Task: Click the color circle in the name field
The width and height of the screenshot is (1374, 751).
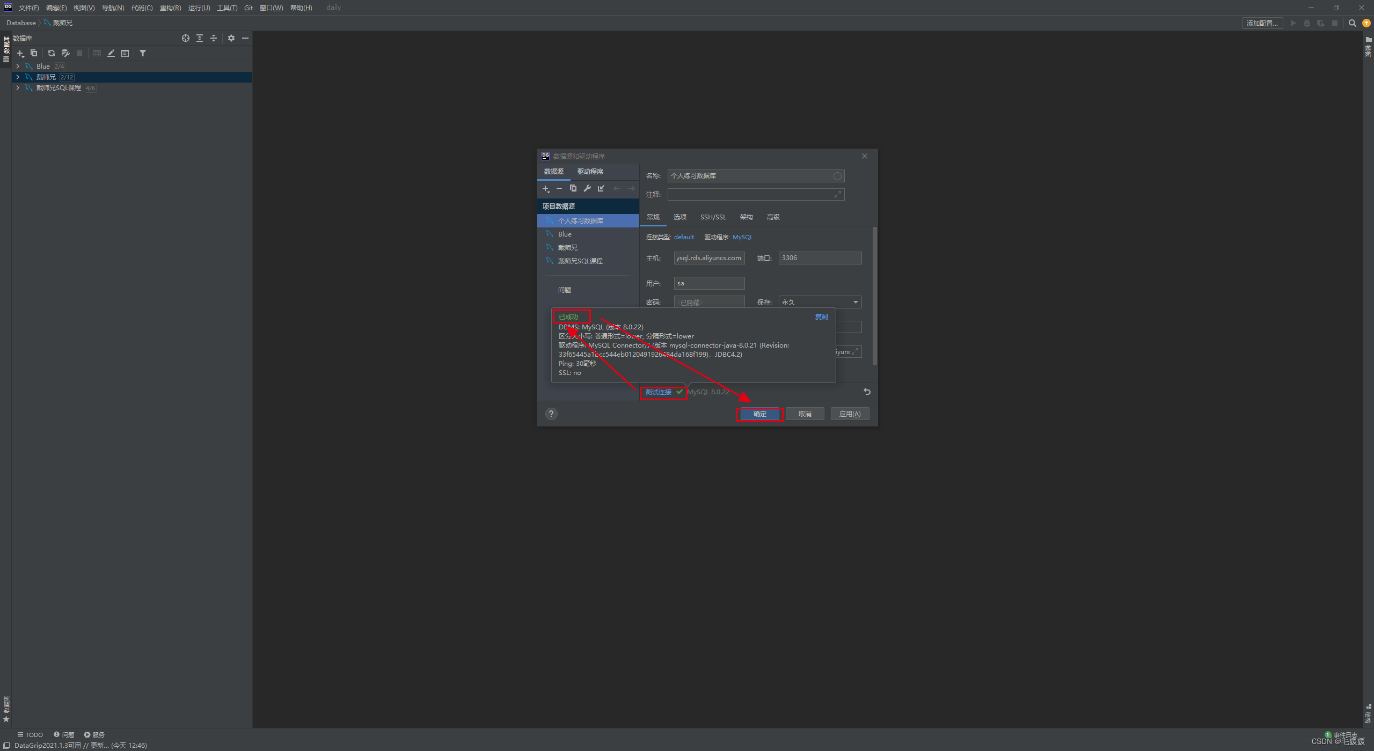Action: tap(837, 176)
